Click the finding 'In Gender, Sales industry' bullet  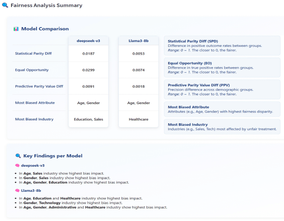(65, 178)
